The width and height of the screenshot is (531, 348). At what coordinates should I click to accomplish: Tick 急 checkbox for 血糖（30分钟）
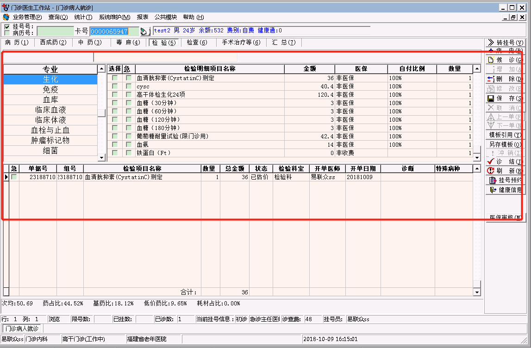[x=128, y=103]
